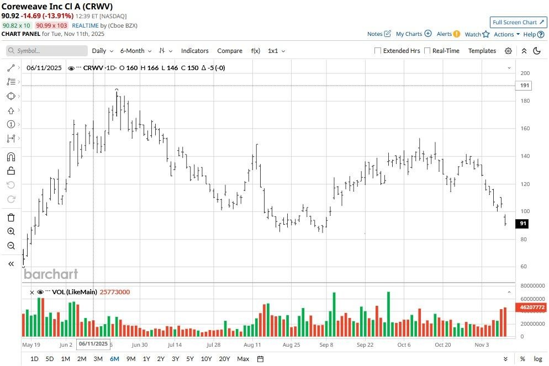
Task: Remove the VOL indicator
Action: (32, 292)
